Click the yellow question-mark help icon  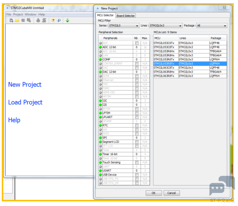coord(53,20)
